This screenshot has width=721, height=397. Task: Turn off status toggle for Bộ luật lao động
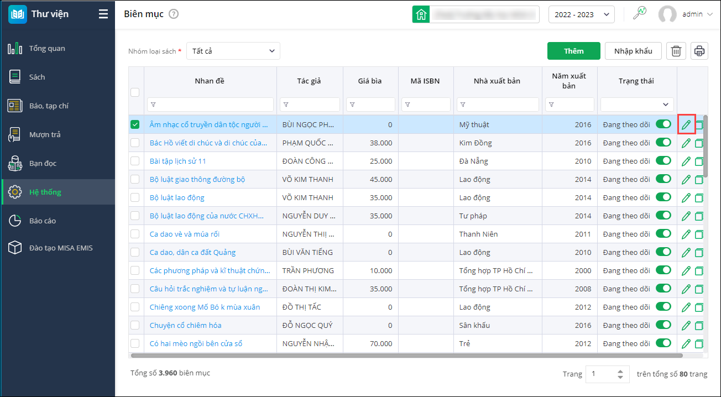pos(663,197)
